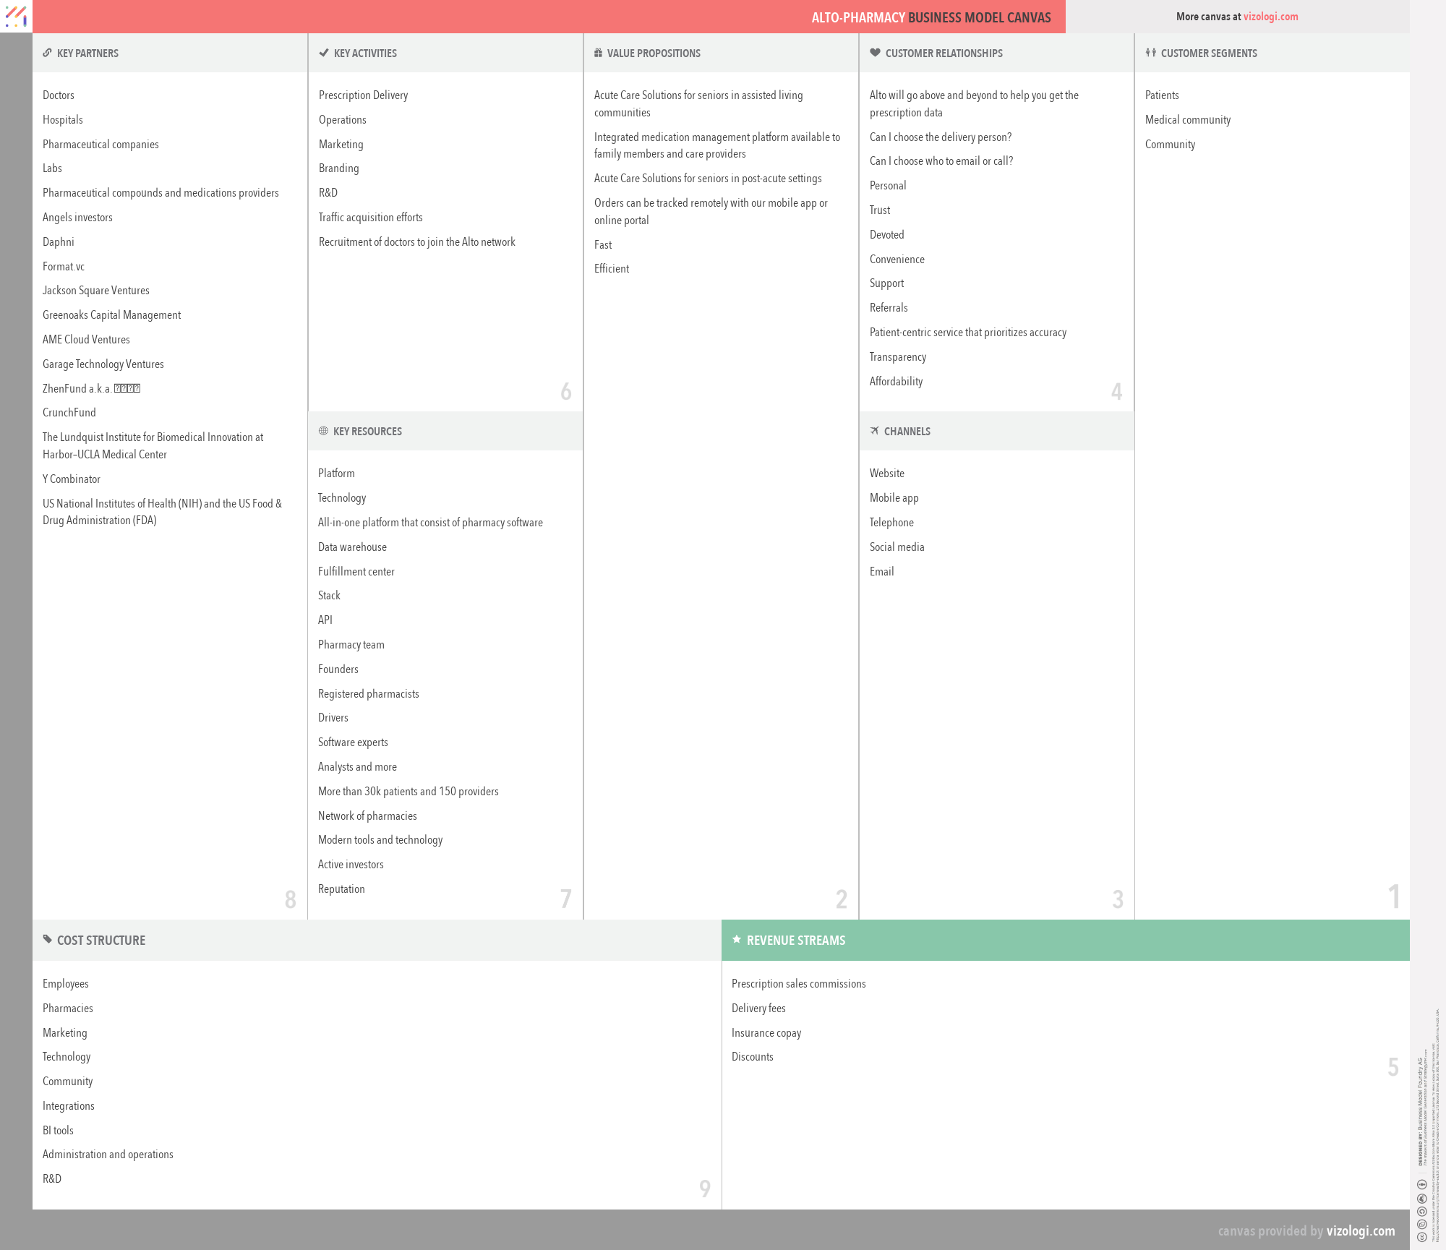Open the vizologi.com link in header
The image size is (1446, 1250).
[x=1270, y=17]
